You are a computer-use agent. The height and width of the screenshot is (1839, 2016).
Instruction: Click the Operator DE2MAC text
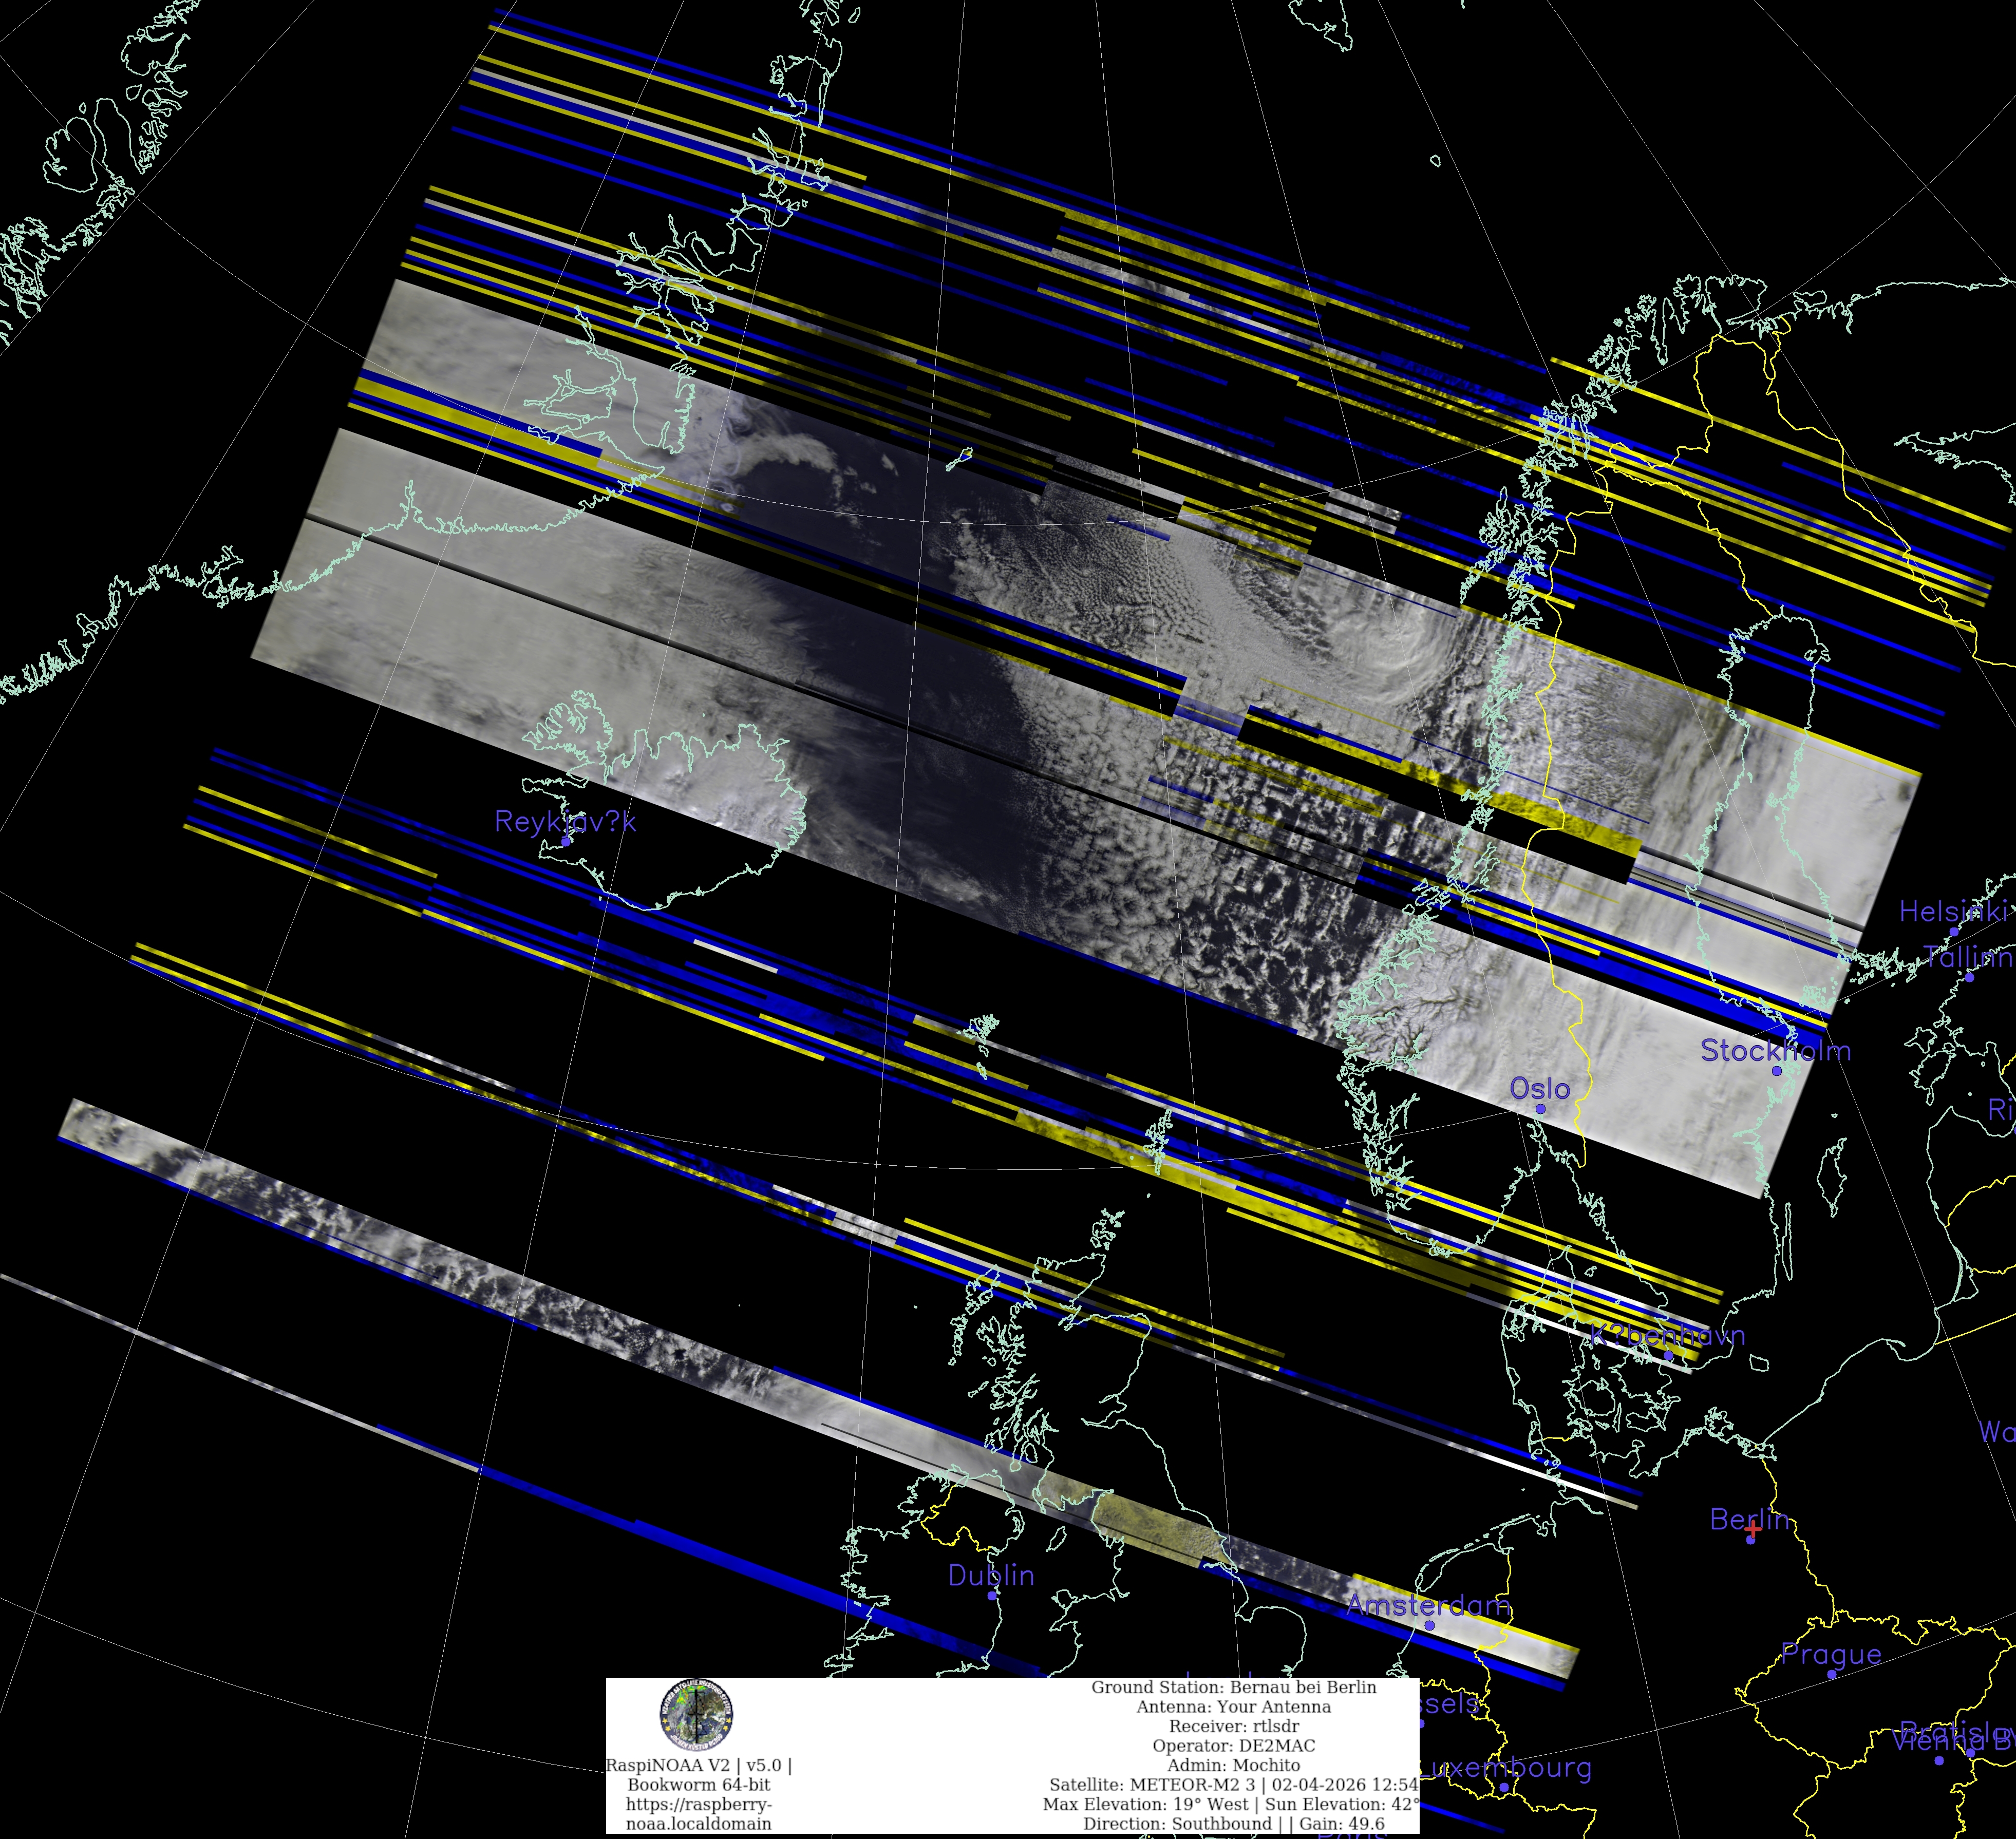1233,1745
